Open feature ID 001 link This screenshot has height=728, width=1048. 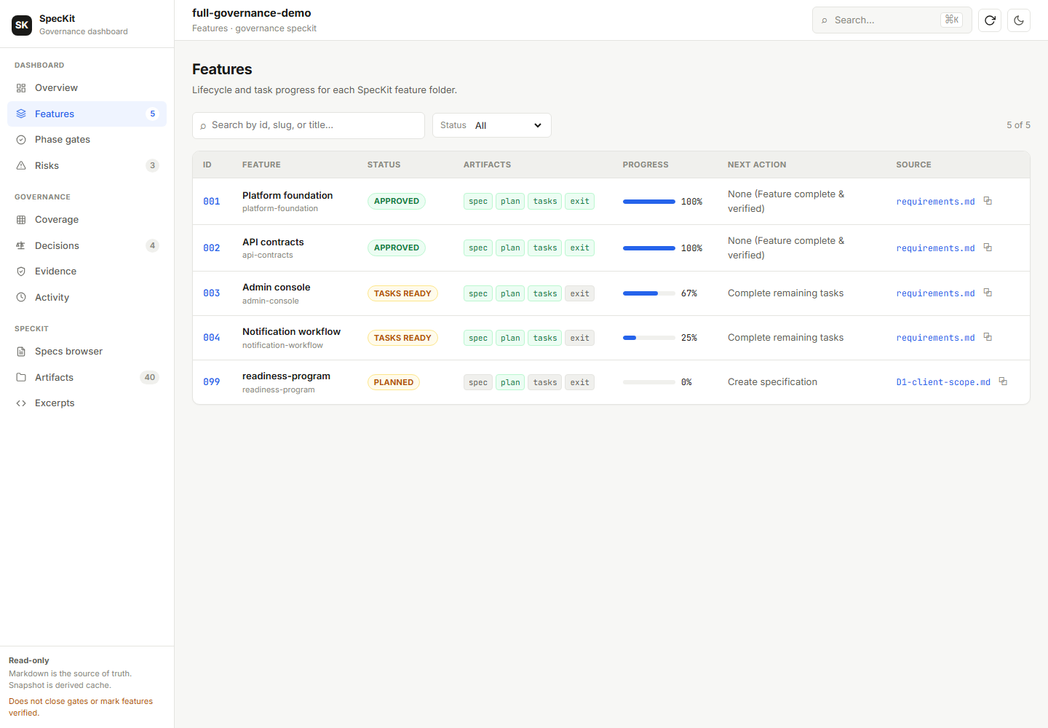(x=212, y=202)
